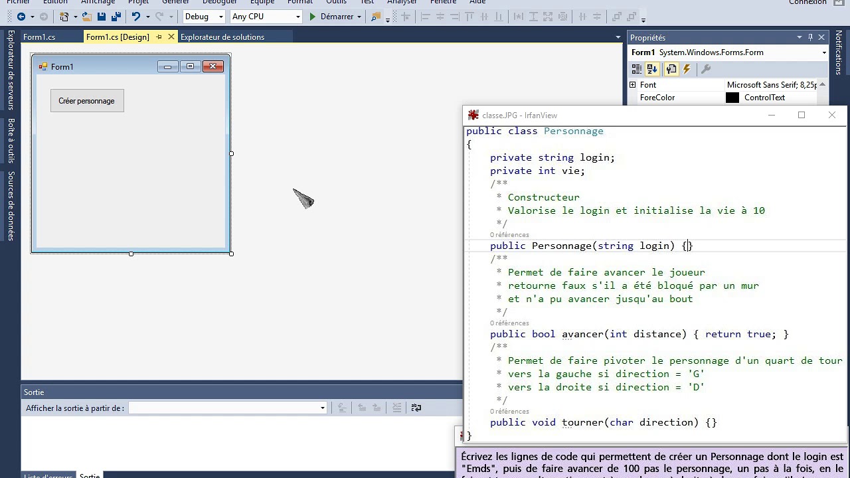Click the IrfanView window icon in classe.JPG title bar
Screen dimensions: 850x478
click(473, 115)
